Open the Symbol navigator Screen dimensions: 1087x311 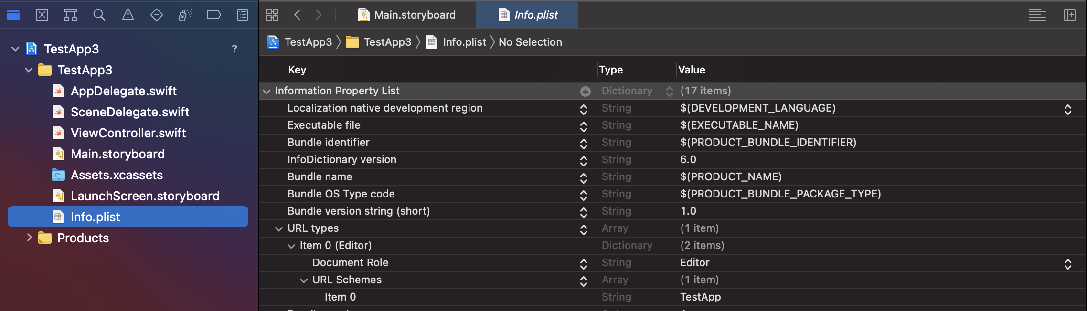point(71,15)
